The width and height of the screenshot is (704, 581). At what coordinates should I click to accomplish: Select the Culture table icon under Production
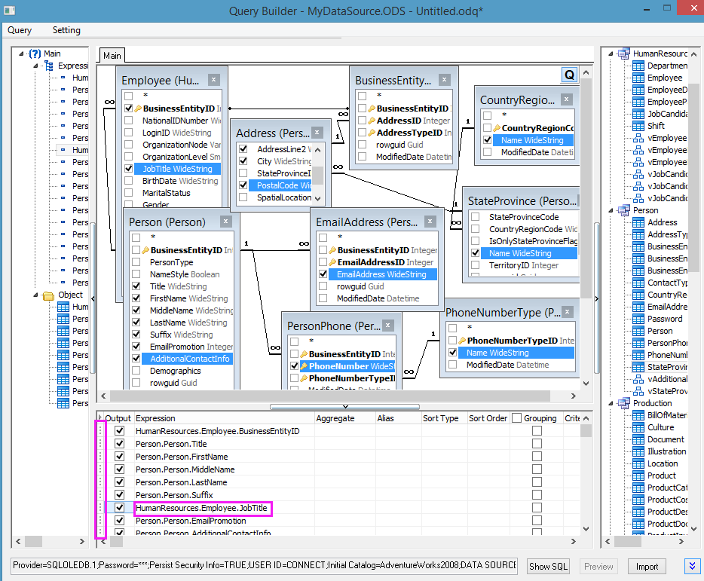(638, 427)
